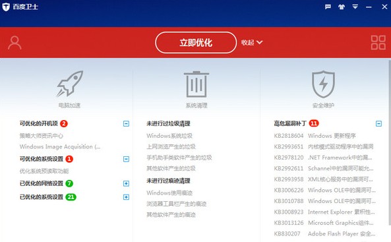Click the red badge showing 2
This screenshot has height=242, width=391.
[64, 123]
